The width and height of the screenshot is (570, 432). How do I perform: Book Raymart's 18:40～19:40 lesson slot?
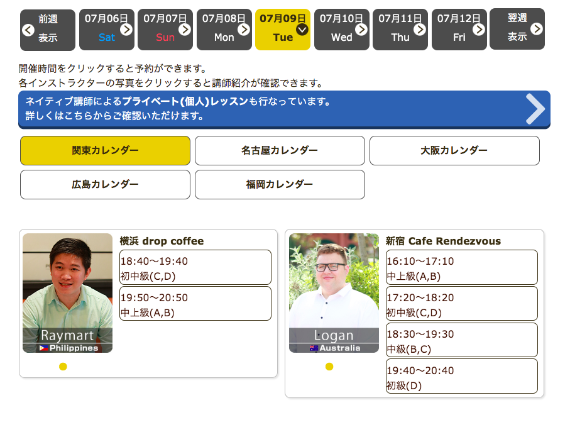tap(195, 268)
